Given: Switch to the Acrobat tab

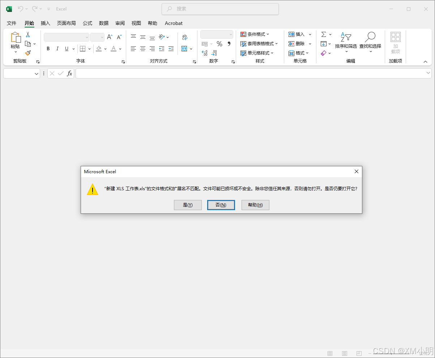Looking at the screenshot, I should click(174, 23).
